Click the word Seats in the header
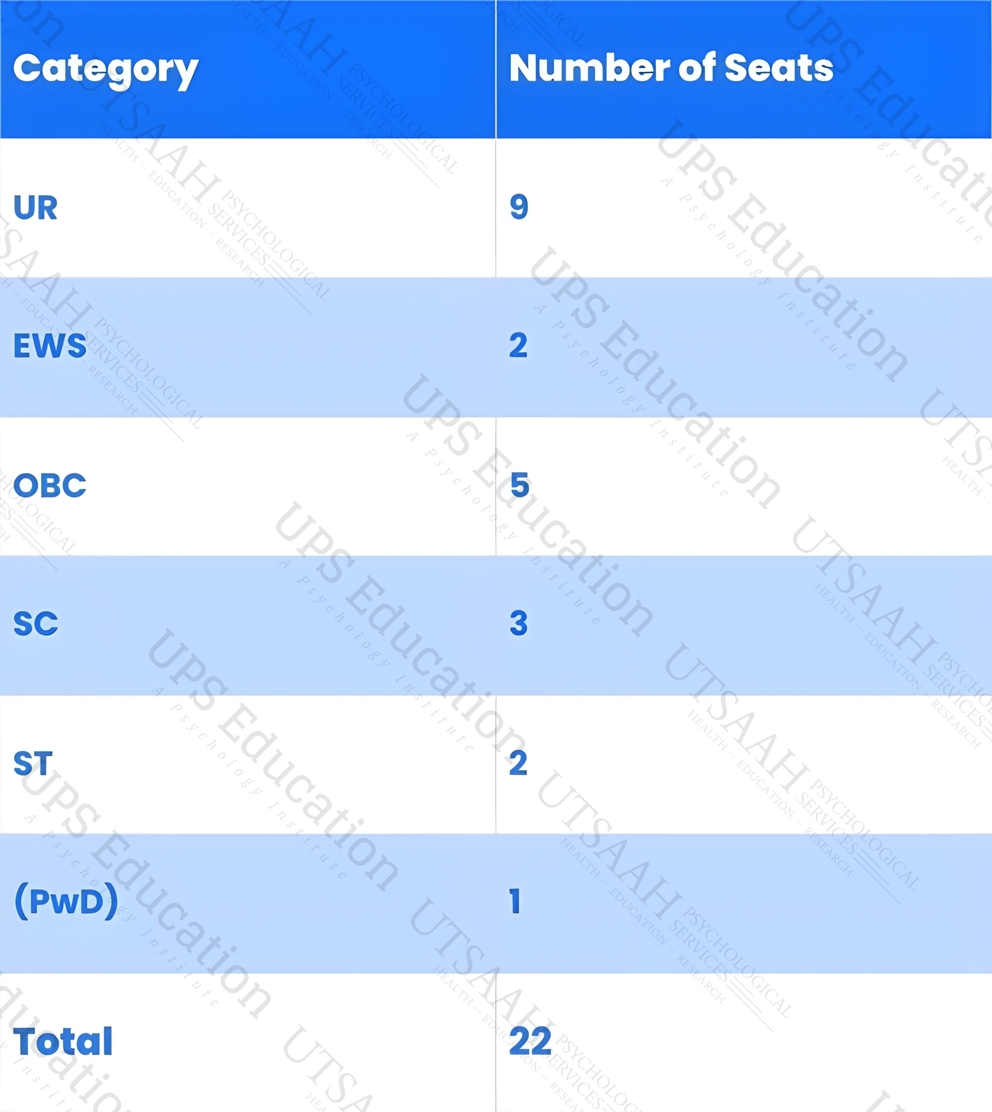Screen dimensions: 992x1112 pos(779,68)
